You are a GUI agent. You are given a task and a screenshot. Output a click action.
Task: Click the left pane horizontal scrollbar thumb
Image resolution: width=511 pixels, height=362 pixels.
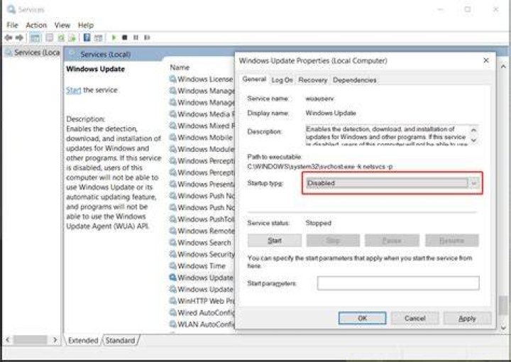30,340
